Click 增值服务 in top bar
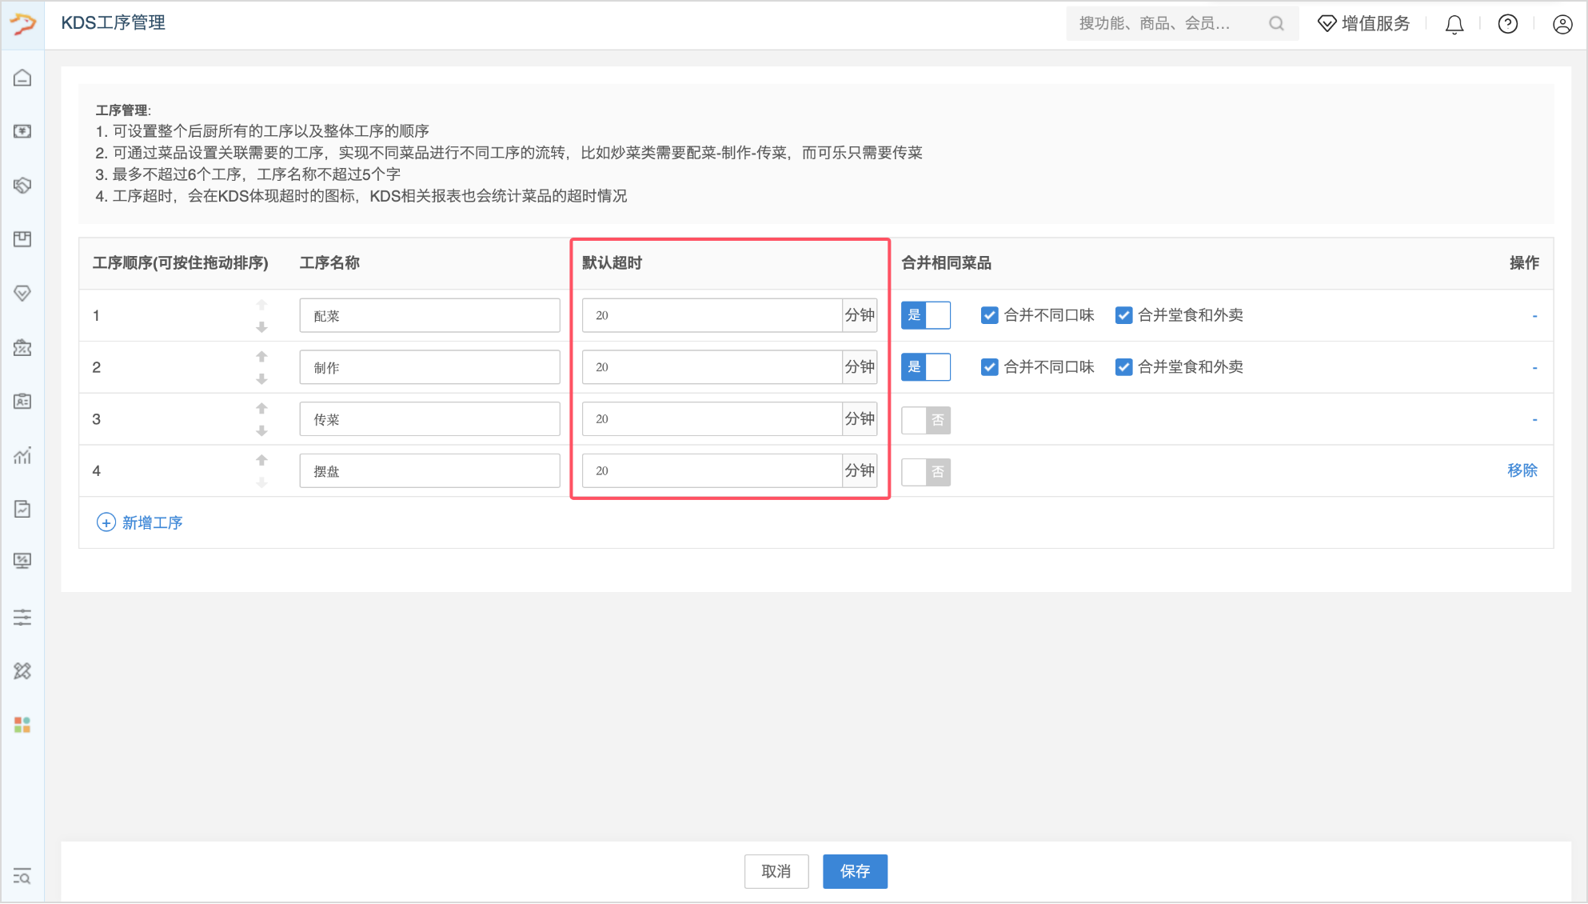The width and height of the screenshot is (1588, 904). click(x=1364, y=24)
